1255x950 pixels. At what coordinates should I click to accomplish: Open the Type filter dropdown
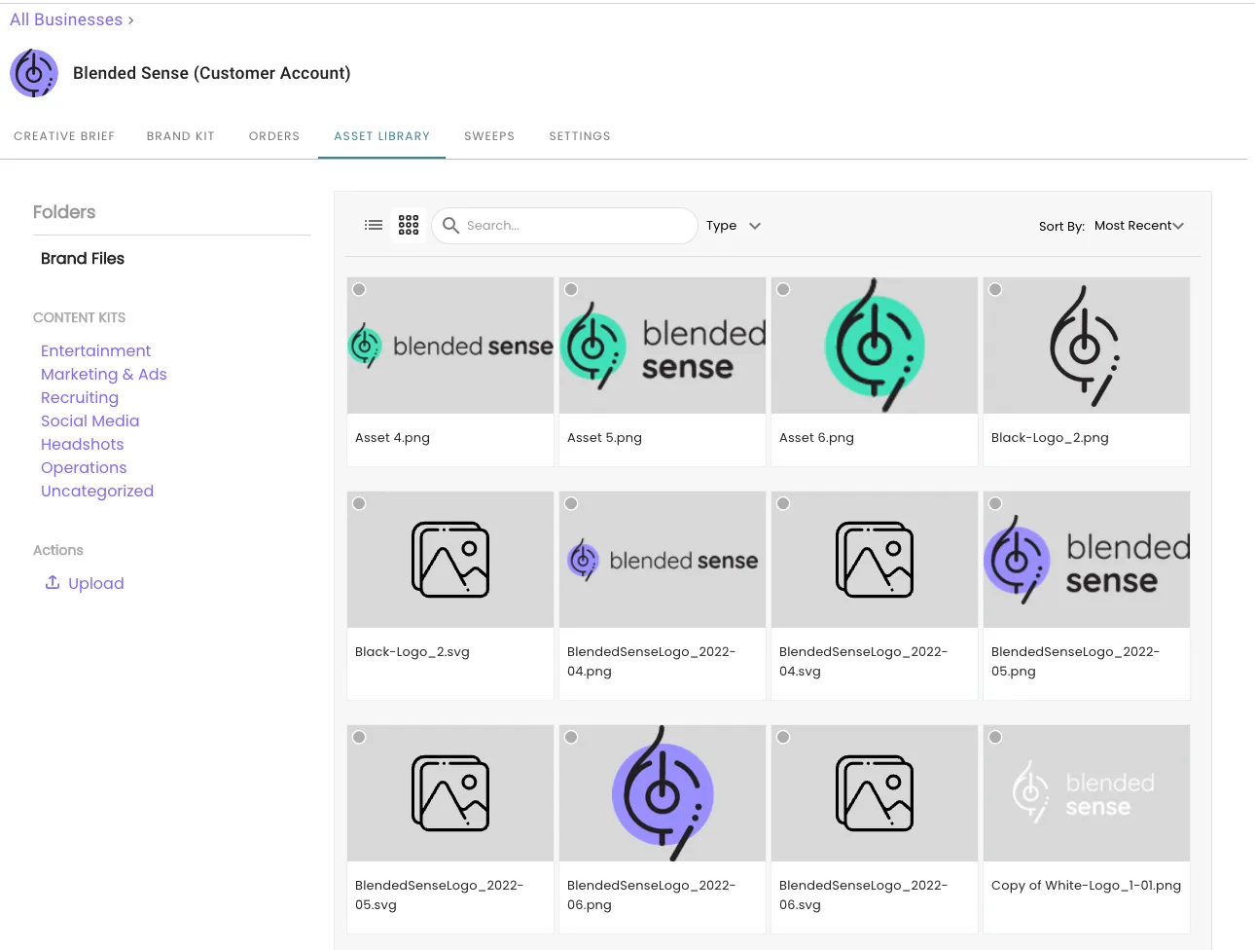click(734, 225)
